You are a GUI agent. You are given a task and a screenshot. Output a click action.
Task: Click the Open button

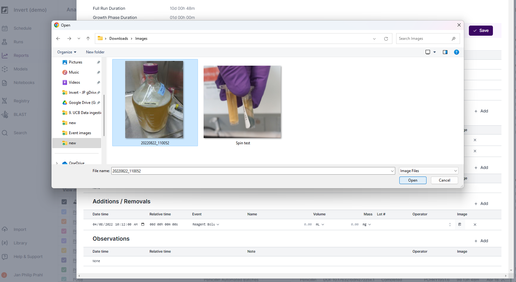[413, 180]
